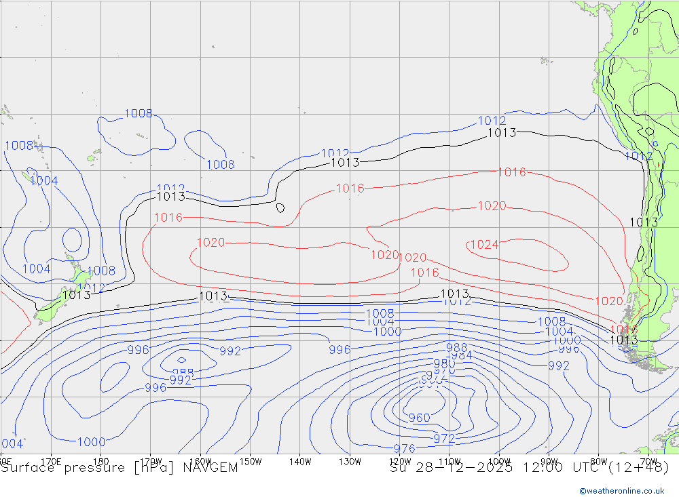Click the blue 976 isobar label
Screen dimensions: 679x497
[405, 449]
